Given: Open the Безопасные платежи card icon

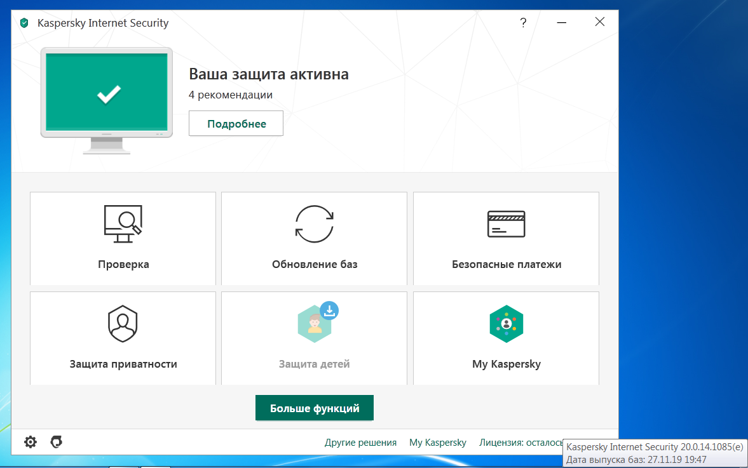Looking at the screenshot, I should [506, 224].
